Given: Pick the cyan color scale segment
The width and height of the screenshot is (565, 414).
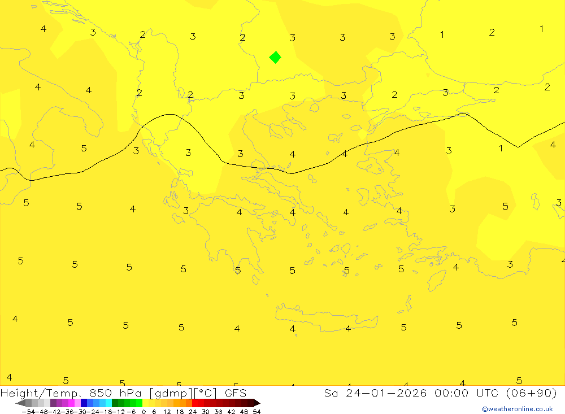Looking at the screenshot, I should [108, 403].
